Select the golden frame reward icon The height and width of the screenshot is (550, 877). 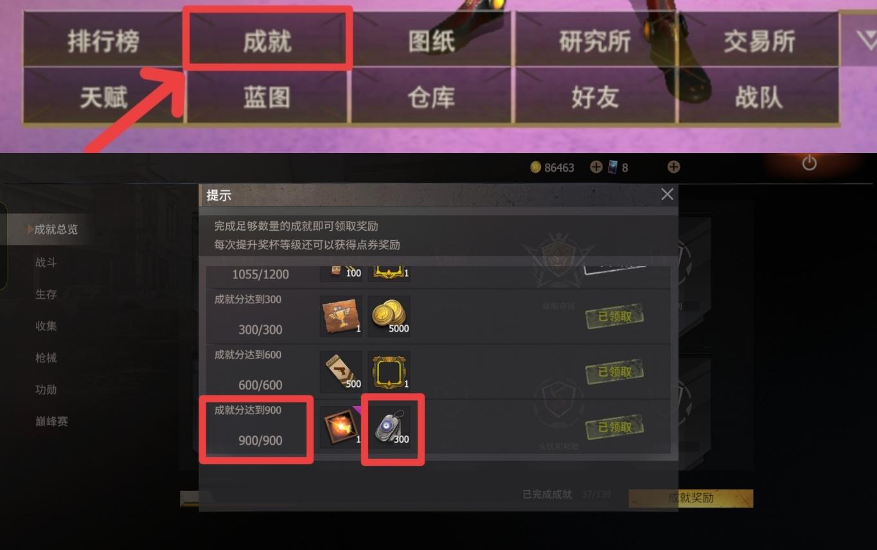(x=389, y=371)
